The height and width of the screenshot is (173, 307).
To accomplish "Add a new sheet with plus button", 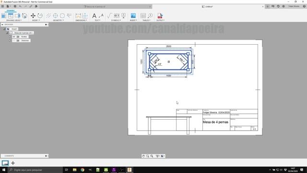I will tap(13, 163).
